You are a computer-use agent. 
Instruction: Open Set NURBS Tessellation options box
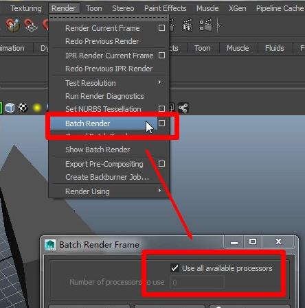pyautogui.click(x=161, y=108)
